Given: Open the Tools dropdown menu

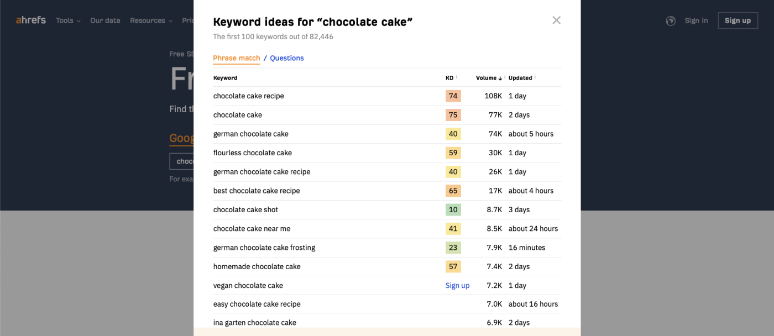Looking at the screenshot, I should (68, 20).
